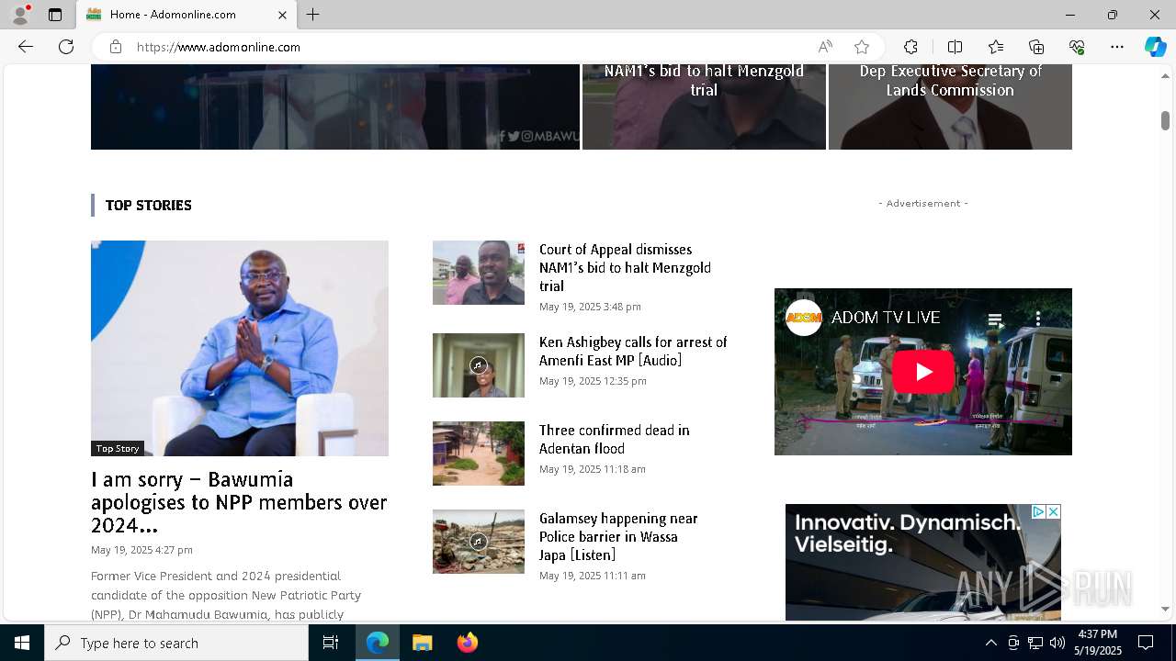1176x661 pixels.
Task: Open YouTube playlist icon on video
Action: tap(994, 319)
